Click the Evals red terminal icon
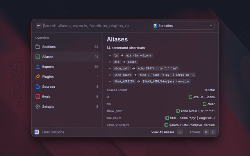This screenshot has width=250, height=156. point(37,97)
